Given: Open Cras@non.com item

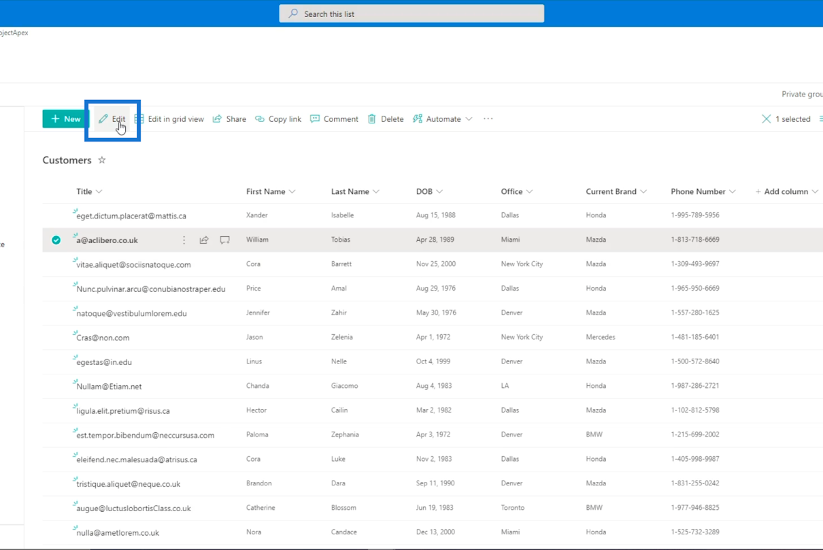Looking at the screenshot, I should click(103, 338).
